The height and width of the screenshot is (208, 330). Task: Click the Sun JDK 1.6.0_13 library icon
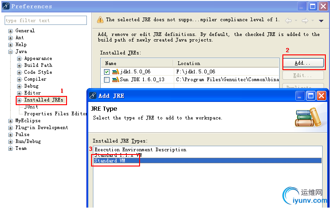coord(116,80)
